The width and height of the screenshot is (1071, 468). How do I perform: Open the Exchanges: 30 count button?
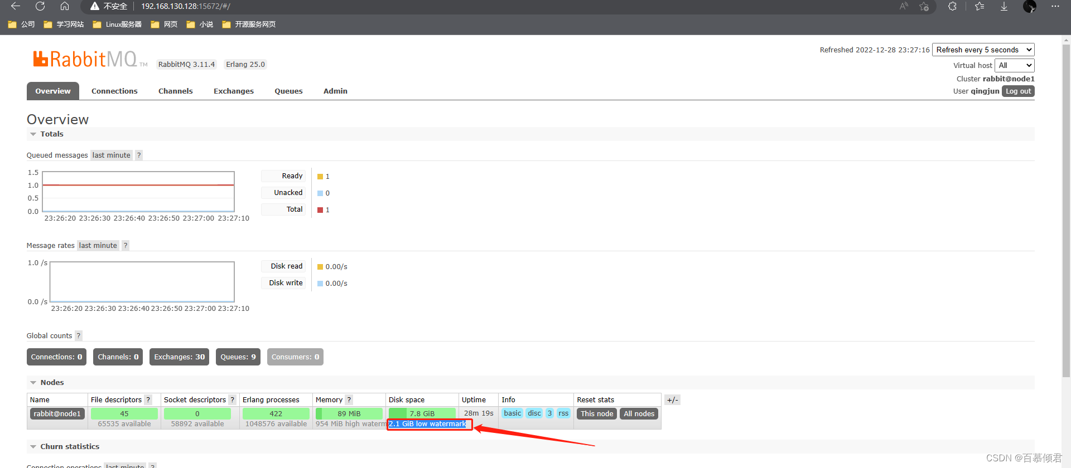click(179, 357)
